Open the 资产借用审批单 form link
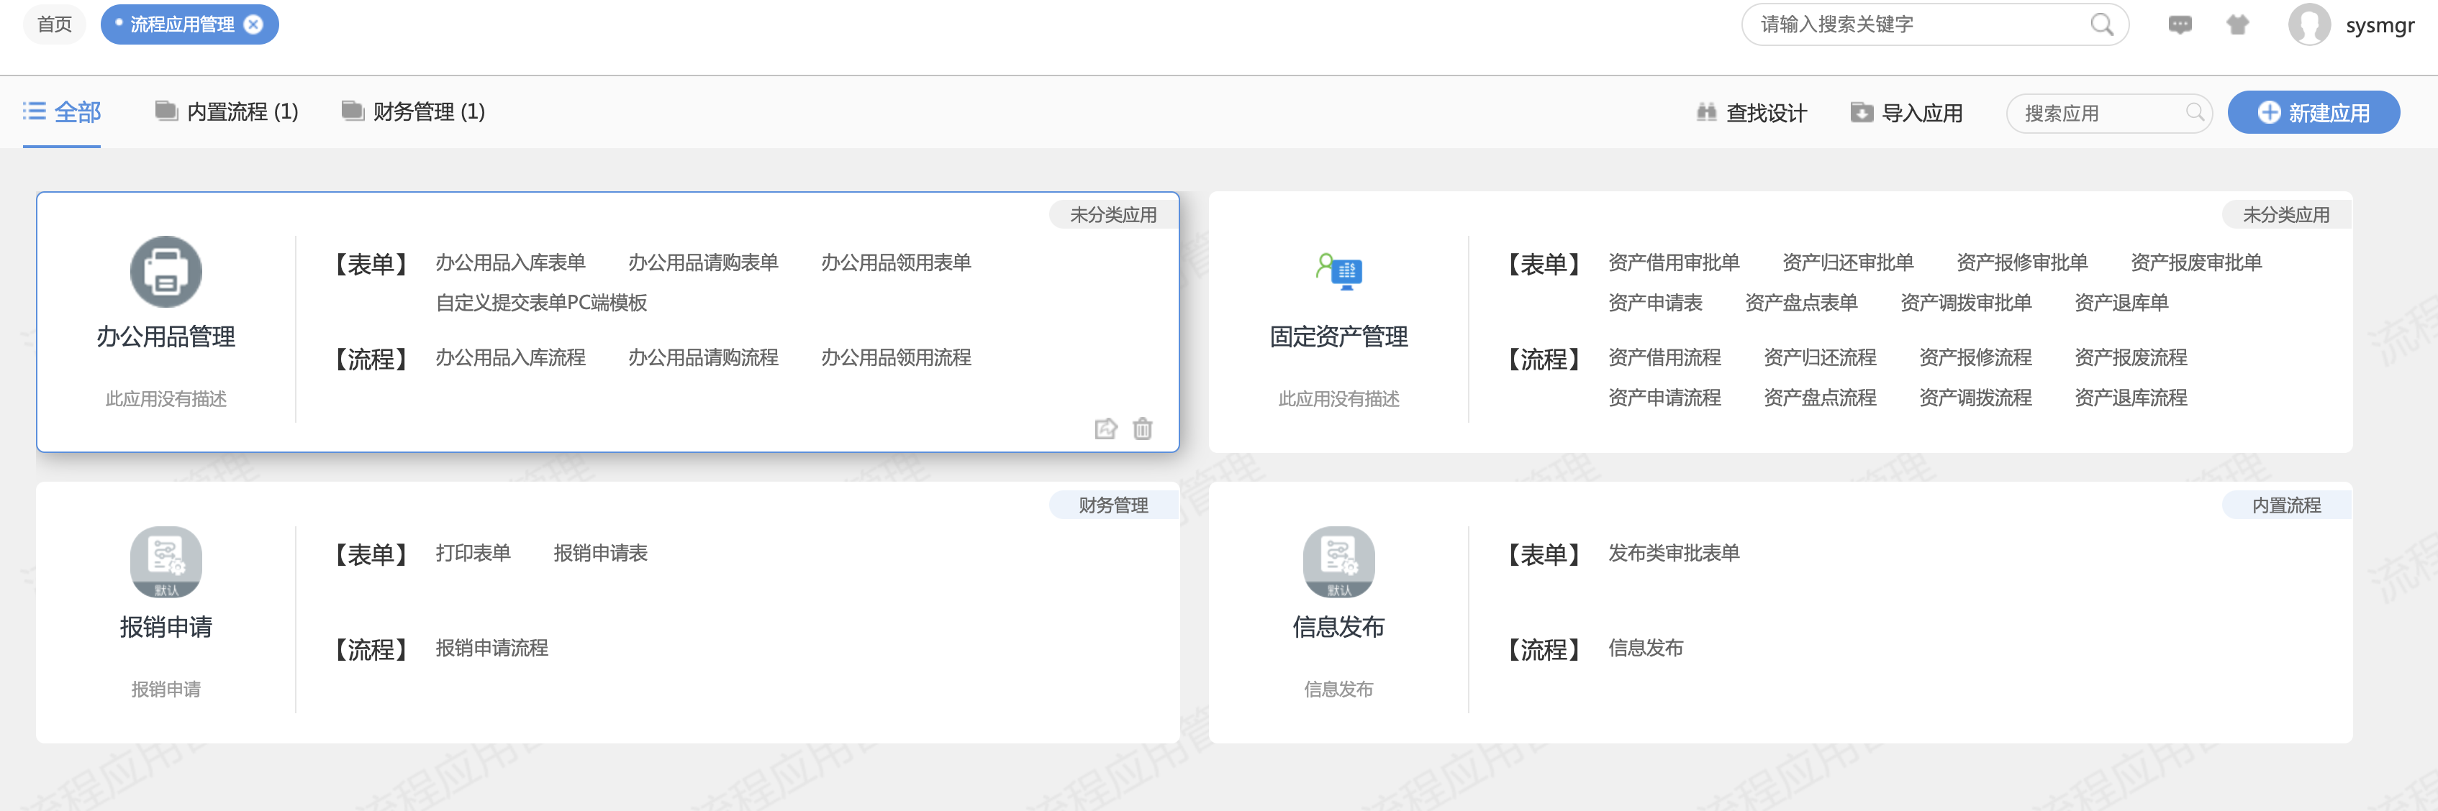 click(1673, 262)
